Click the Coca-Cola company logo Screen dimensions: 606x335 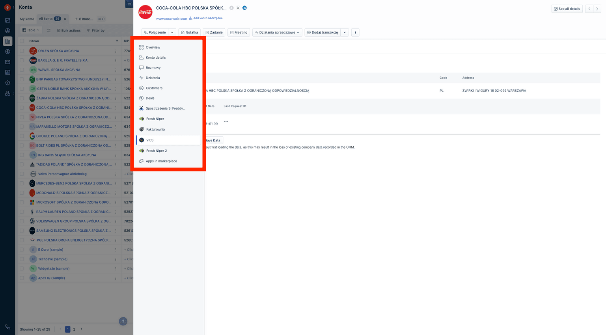pyautogui.click(x=145, y=12)
